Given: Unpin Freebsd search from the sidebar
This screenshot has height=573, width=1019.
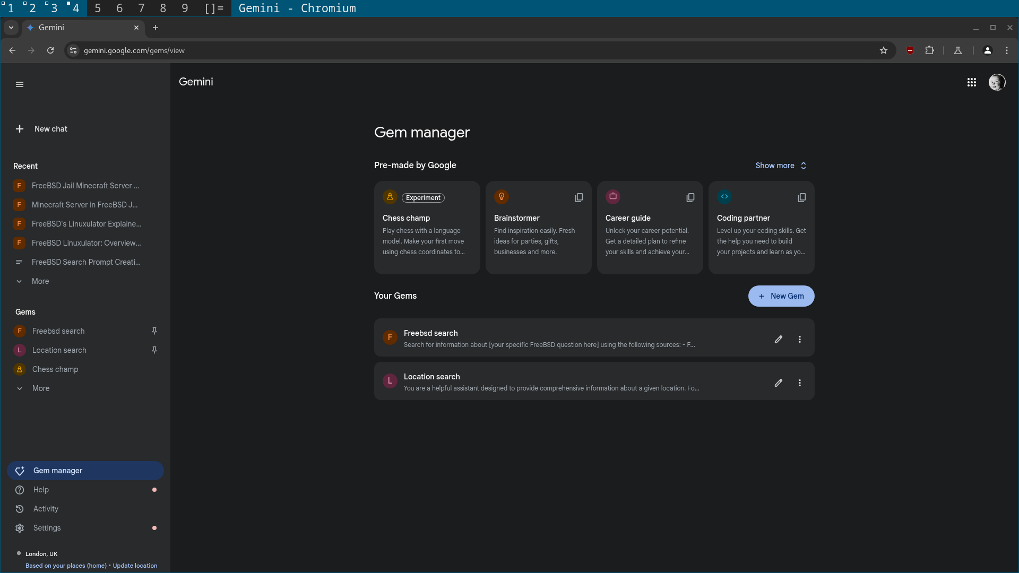Looking at the screenshot, I should (154, 331).
